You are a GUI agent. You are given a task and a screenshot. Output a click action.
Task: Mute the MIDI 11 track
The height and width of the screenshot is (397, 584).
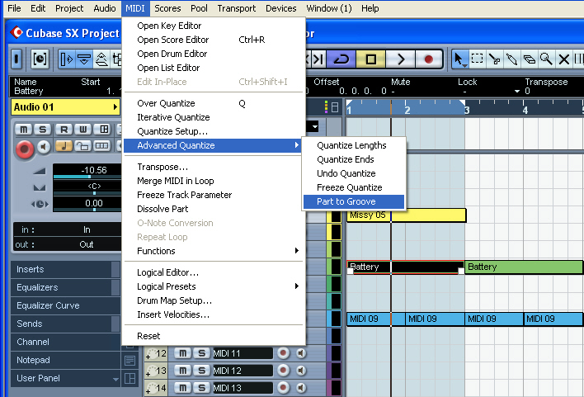coord(182,353)
